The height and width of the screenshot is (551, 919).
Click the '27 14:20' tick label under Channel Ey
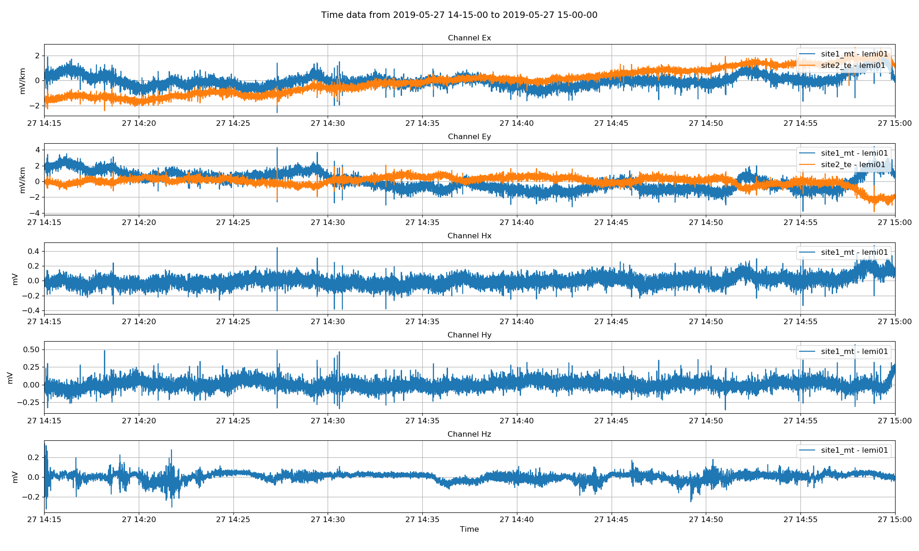tap(139, 222)
